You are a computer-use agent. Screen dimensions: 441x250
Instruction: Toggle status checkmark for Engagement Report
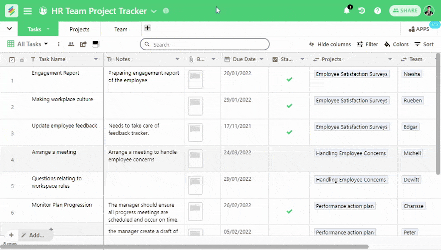[289, 79]
